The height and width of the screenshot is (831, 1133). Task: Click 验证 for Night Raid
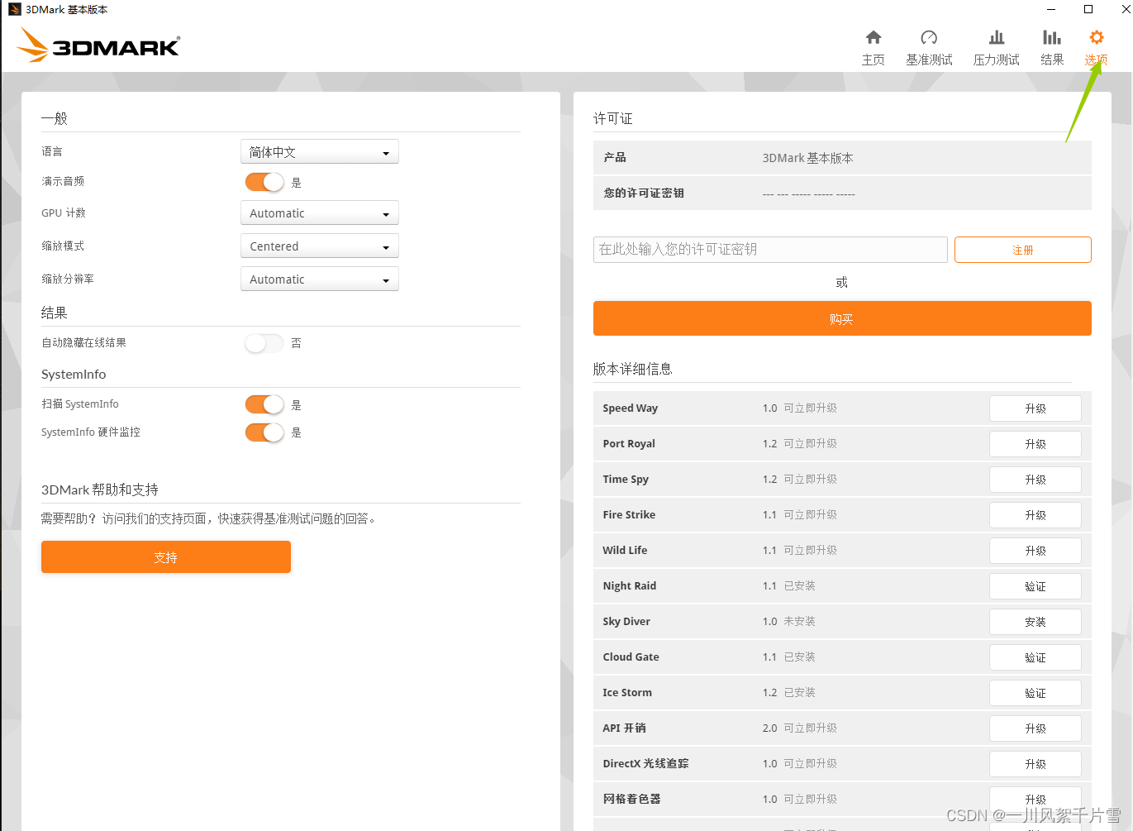(1035, 586)
